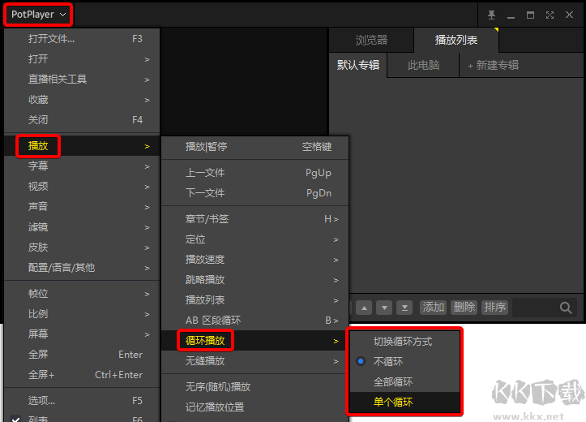Expand the 直播相关工具 submenu
The width and height of the screenshot is (586, 422).
coord(82,80)
